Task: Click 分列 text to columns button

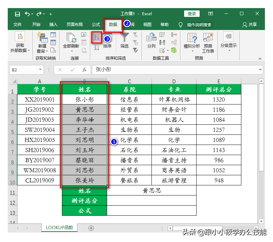Action: pyautogui.click(x=151, y=40)
